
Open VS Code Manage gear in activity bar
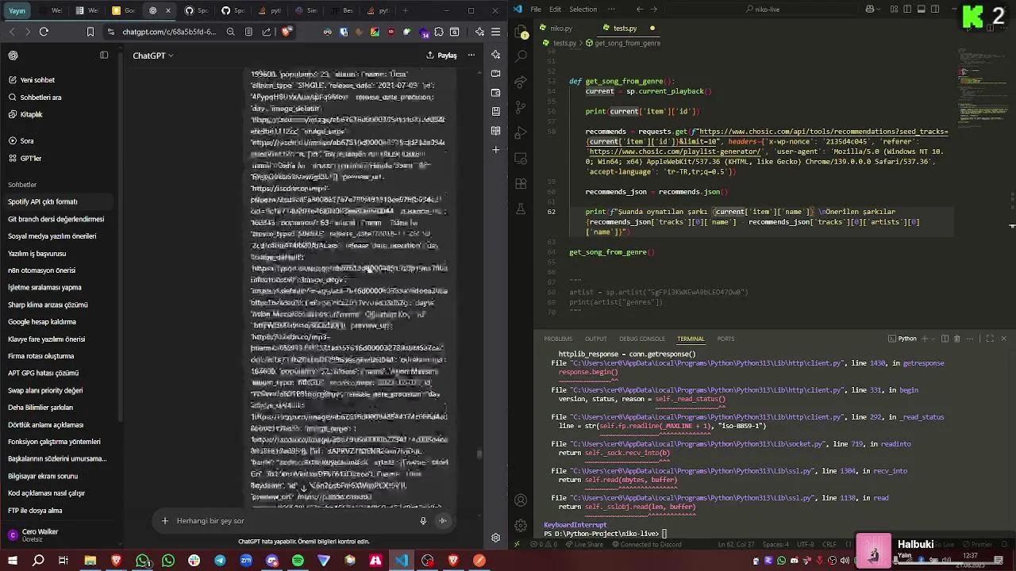pyautogui.click(x=521, y=526)
